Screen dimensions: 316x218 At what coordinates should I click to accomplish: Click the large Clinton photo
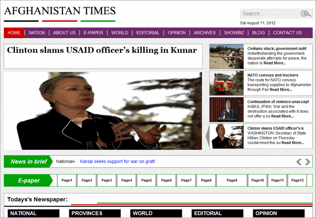tap(103, 111)
